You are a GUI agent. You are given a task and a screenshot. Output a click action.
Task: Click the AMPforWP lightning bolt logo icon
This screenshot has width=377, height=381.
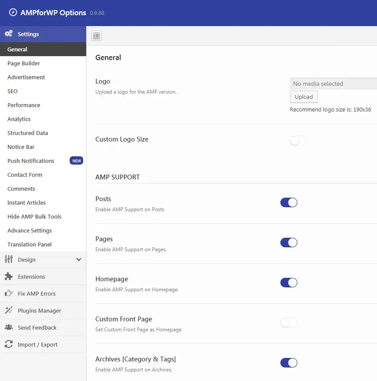coord(13,12)
